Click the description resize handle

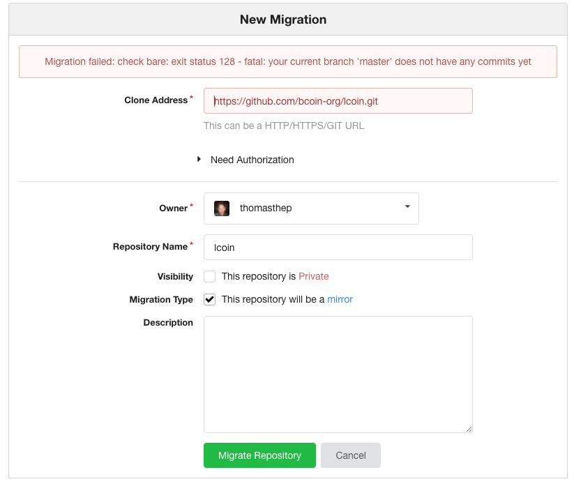pyautogui.click(x=469, y=429)
